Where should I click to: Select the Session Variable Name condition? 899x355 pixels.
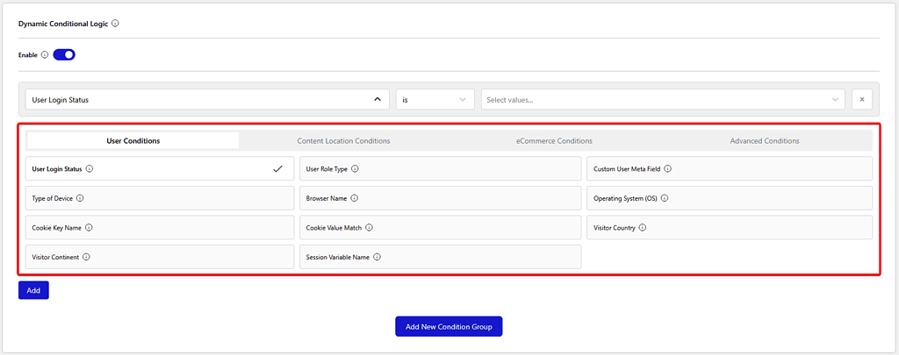[441, 257]
